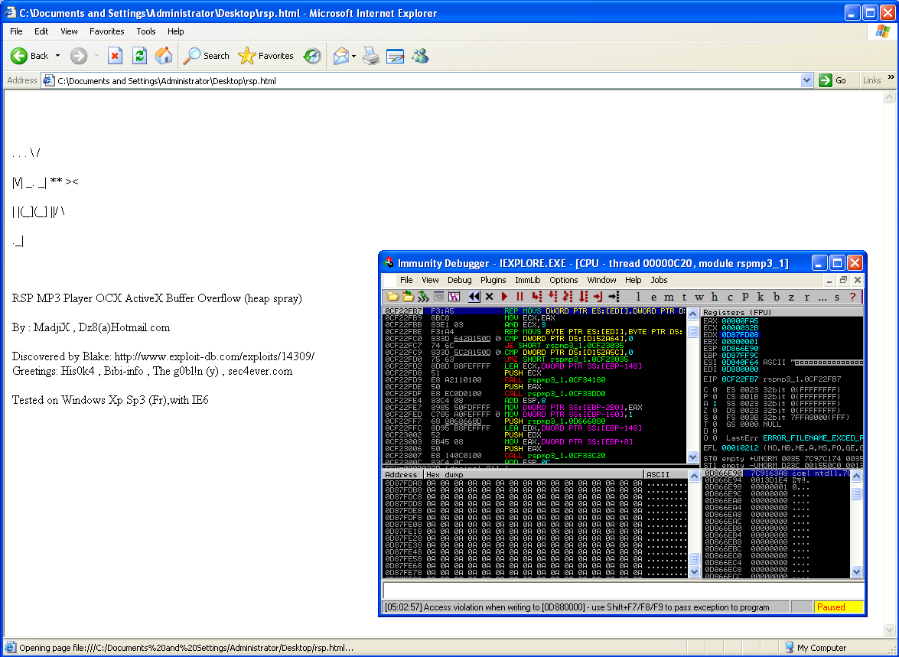Click the Stop icon in Internet Explorer toolbar
899x657 pixels.
click(x=115, y=56)
